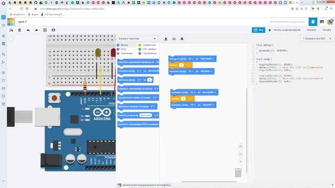Viewport: 335px width, 188px height.
Task: Open the 'Блоки с текстом' editor mode dropdown
Action: coord(137,39)
